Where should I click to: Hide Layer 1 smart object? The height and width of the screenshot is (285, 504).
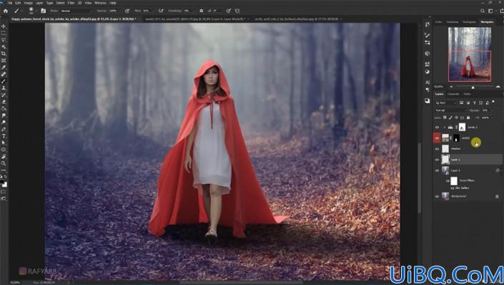437,171
